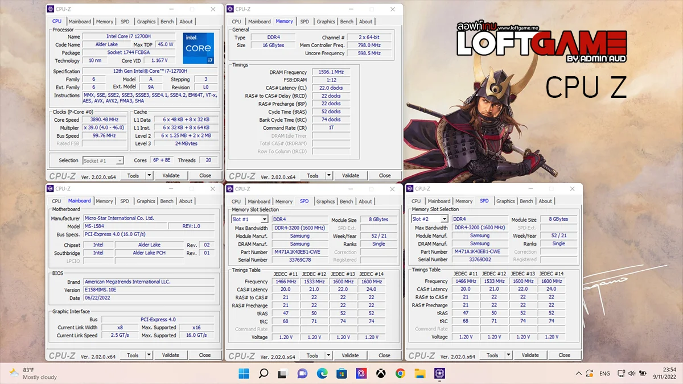
Task: Open Tools dropdown arrow in Slot #1 window
Action: pos(330,356)
